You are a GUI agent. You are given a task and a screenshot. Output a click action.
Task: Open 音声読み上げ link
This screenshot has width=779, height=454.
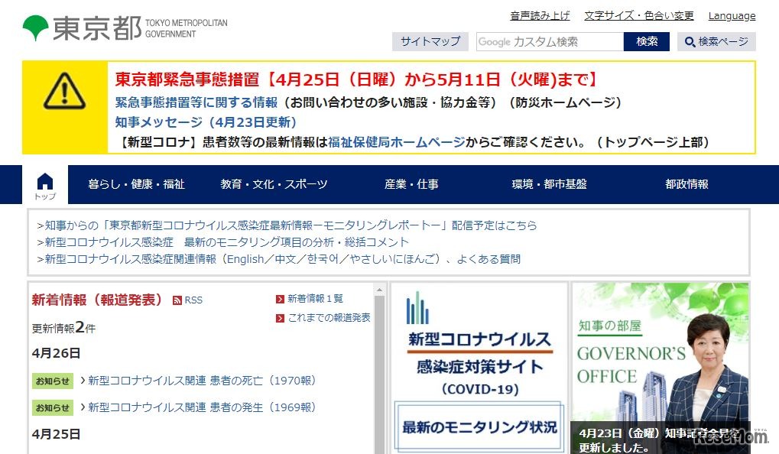[x=540, y=16]
